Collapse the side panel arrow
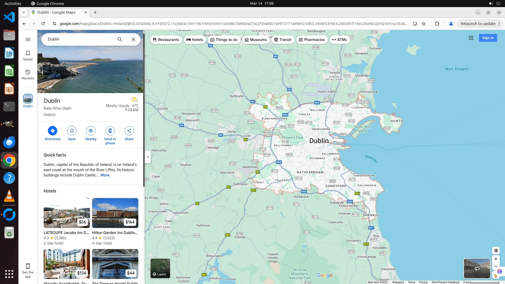This screenshot has height=284, width=505. (x=148, y=157)
